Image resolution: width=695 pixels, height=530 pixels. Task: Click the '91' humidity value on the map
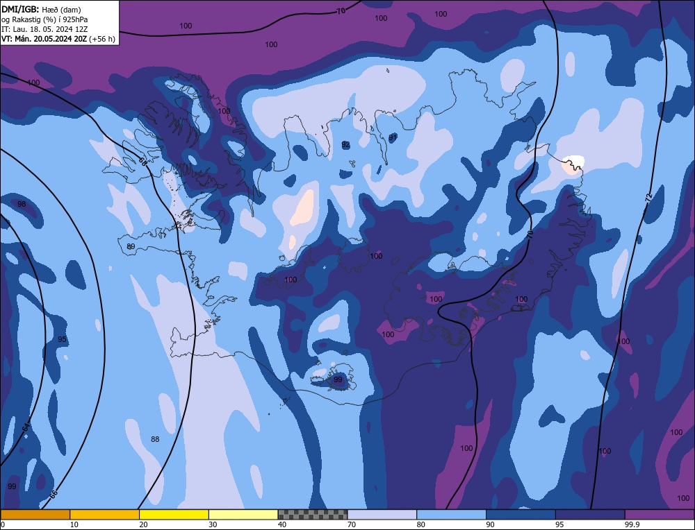pos(393,137)
